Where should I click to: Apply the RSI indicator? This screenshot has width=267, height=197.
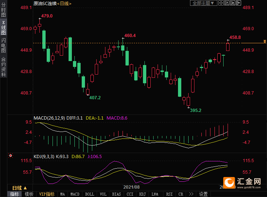(x=170, y=194)
